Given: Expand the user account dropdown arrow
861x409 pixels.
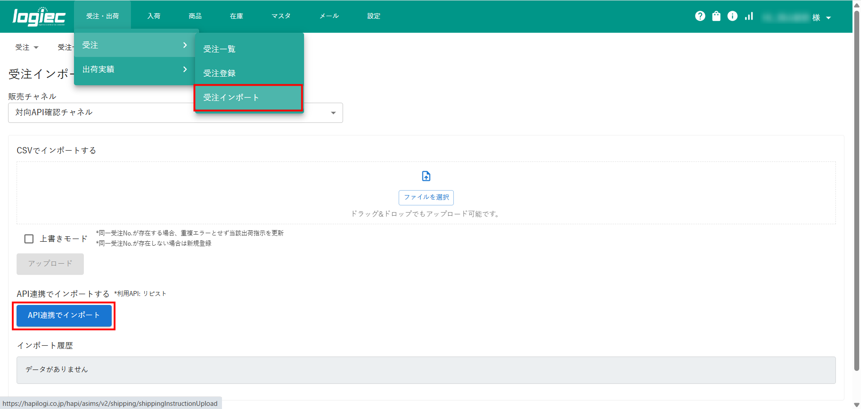Looking at the screenshot, I should (x=828, y=18).
